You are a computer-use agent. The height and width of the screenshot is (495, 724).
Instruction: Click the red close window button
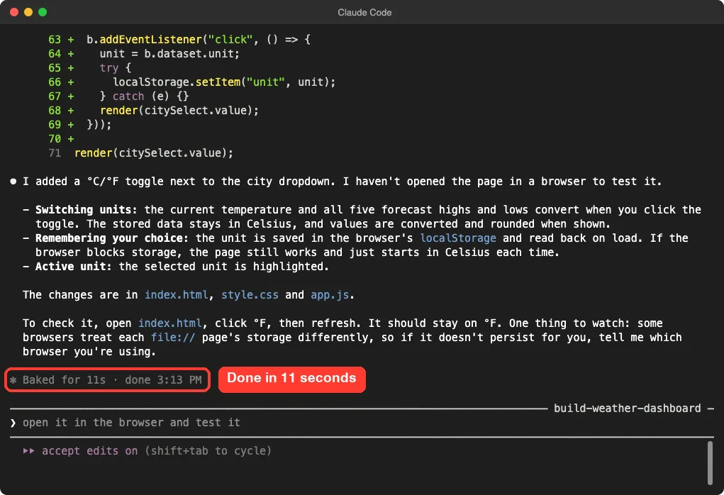(14, 12)
